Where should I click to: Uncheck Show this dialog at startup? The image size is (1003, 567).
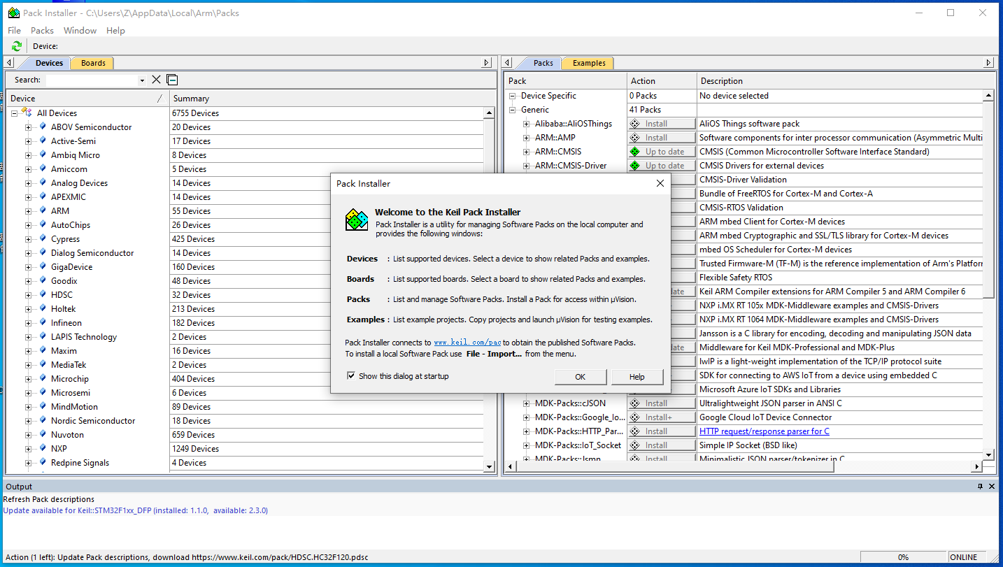tap(351, 376)
